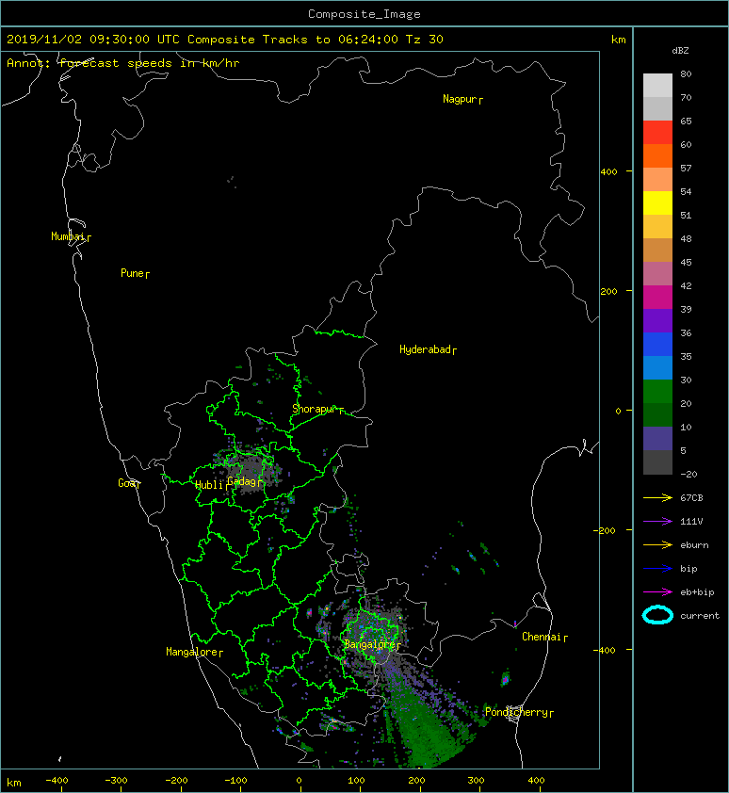Click the 300 tick on bottom axis

[x=476, y=781]
